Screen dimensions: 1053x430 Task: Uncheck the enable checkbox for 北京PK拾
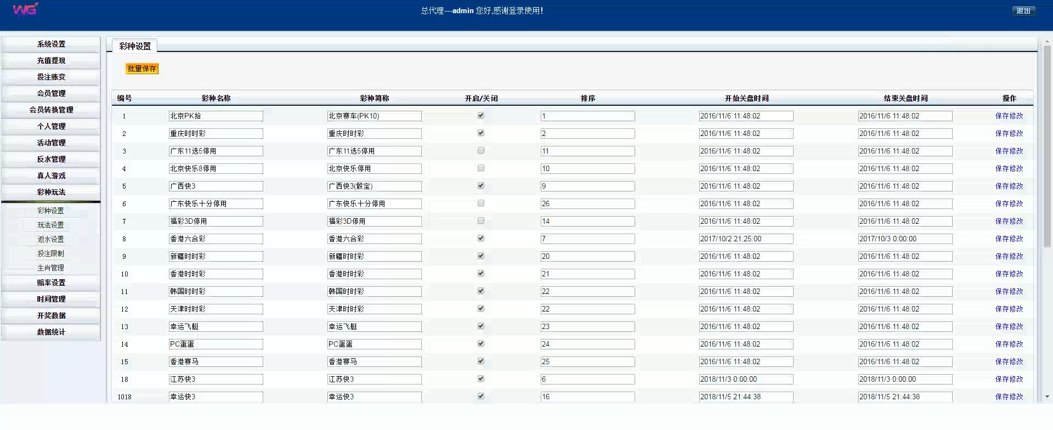pyautogui.click(x=481, y=116)
